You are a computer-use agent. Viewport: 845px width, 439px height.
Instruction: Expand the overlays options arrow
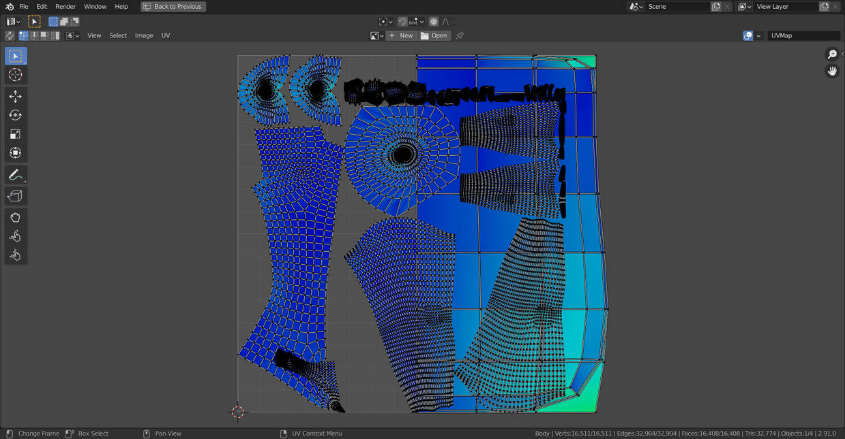(758, 35)
